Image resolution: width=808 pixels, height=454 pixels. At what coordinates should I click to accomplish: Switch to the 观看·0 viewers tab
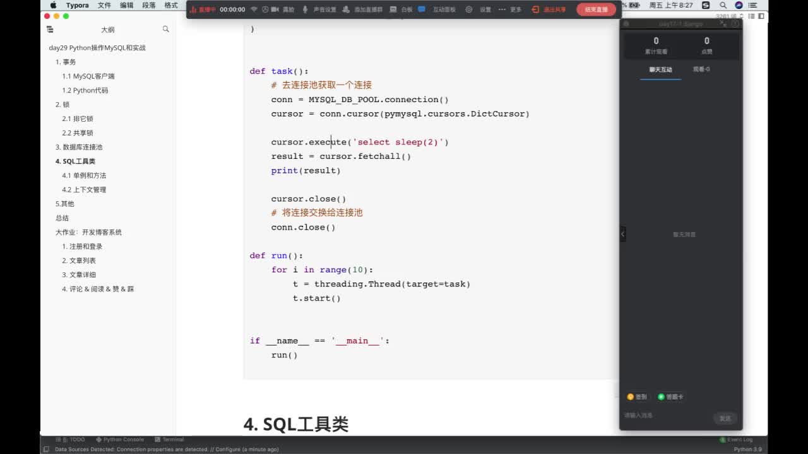pyautogui.click(x=701, y=69)
